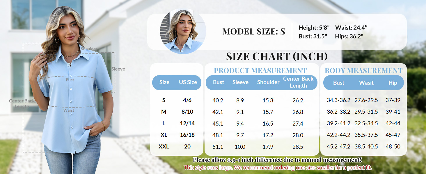Click the "Center Back Length" column header
Screen dimensions: 426x174
coord(298,82)
